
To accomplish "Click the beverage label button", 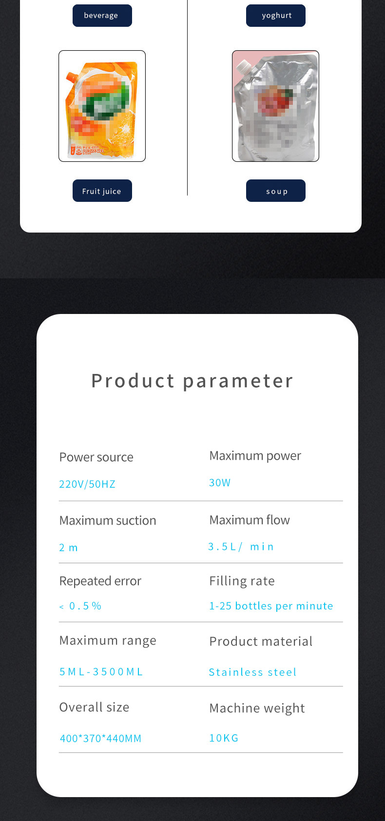I will tap(102, 16).
